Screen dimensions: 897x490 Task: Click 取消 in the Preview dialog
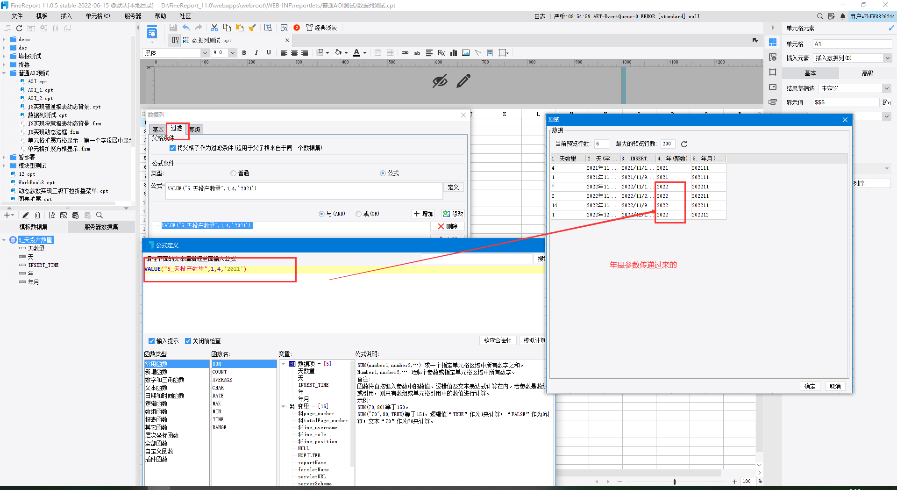coord(835,386)
